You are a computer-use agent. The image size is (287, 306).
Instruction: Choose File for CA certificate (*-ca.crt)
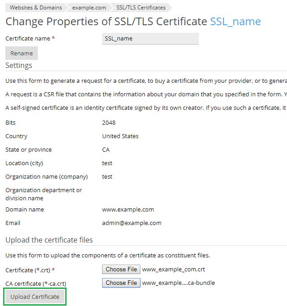pos(121,283)
